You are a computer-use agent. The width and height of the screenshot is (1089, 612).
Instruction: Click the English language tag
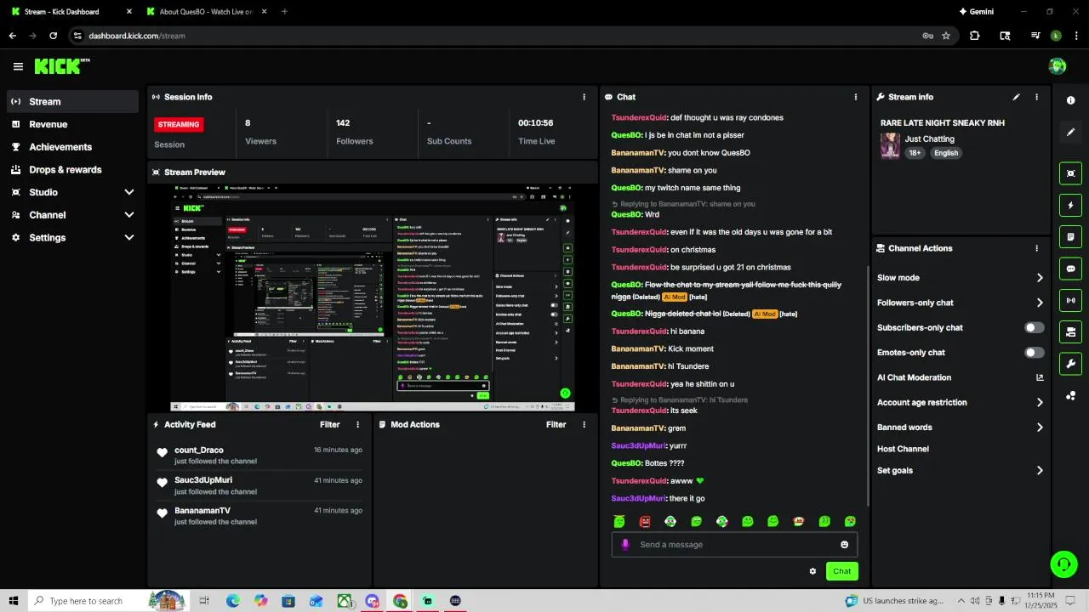click(945, 153)
